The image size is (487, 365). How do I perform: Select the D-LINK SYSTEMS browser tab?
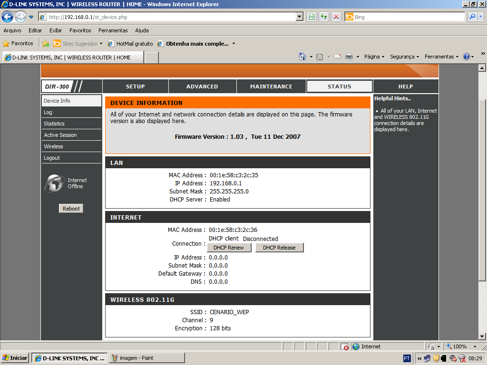[x=73, y=58]
